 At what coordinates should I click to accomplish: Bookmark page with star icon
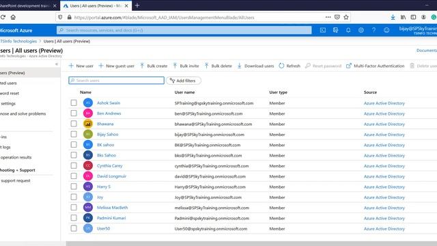[x=346, y=17]
